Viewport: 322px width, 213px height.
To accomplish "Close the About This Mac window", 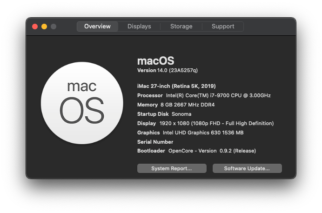I will 35,27.
